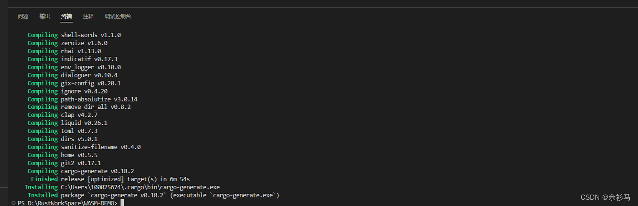Click the "Installed package" output line
This screenshot has height=206, width=638.
[153, 195]
